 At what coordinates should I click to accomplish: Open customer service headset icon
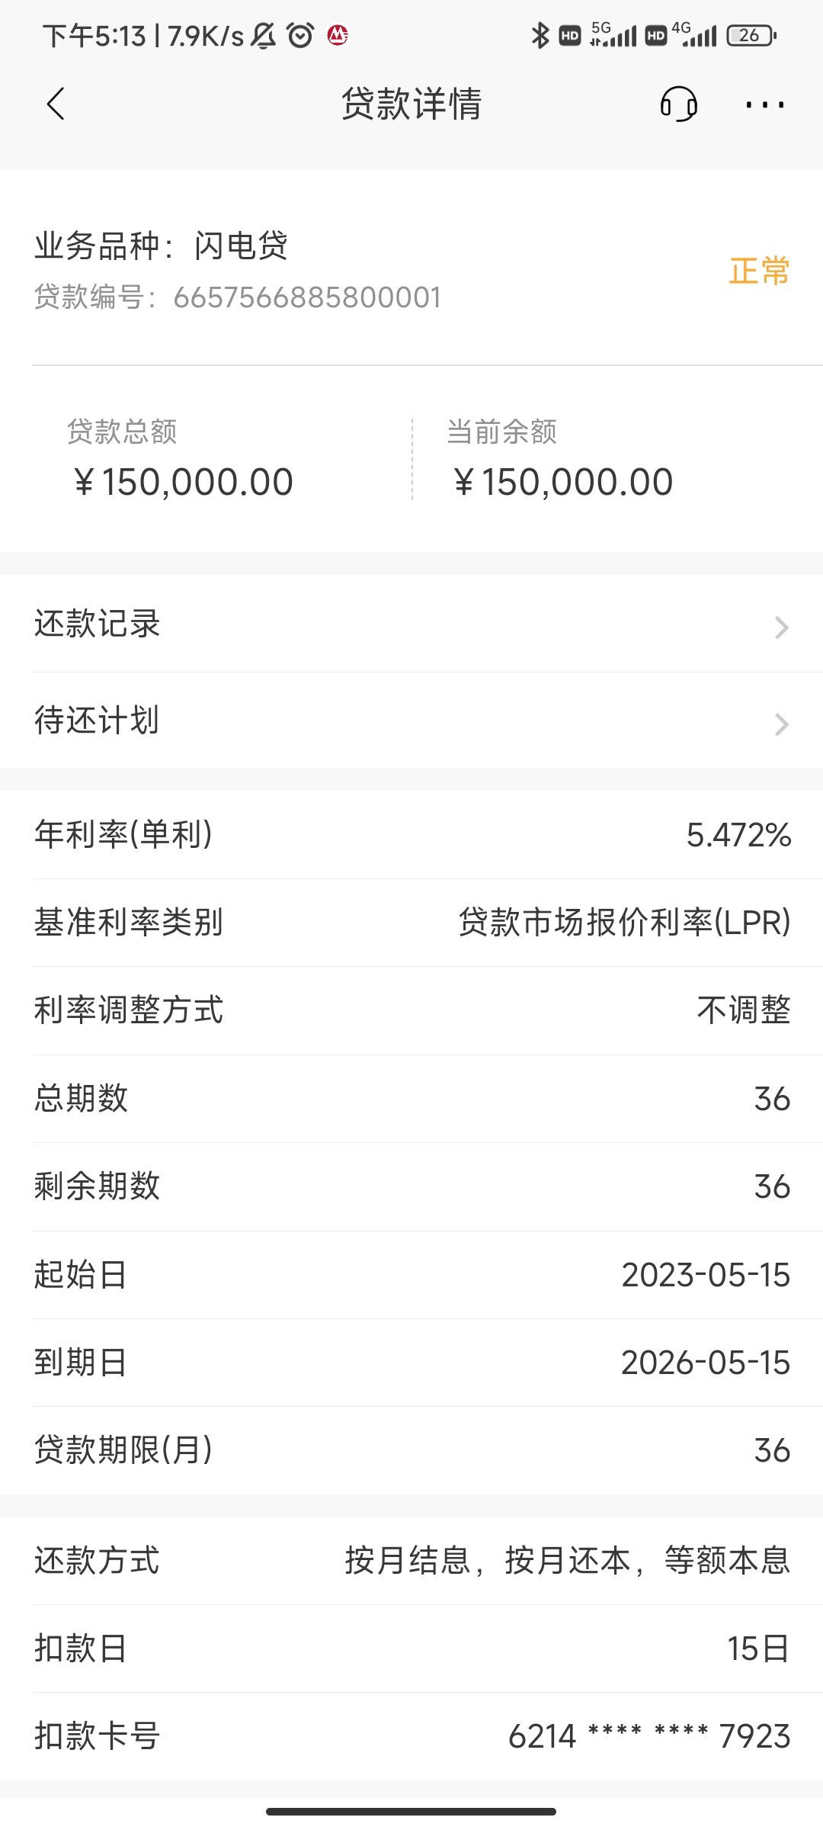pyautogui.click(x=678, y=104)
